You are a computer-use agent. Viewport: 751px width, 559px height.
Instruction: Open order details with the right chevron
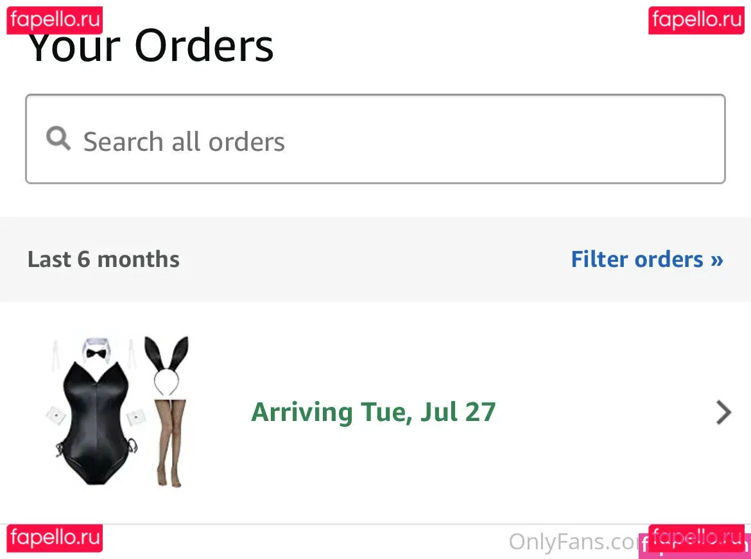coord(723,413)
